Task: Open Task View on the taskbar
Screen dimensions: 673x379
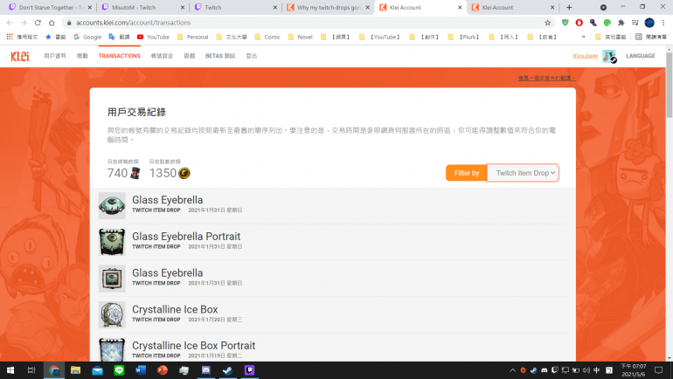Action: click(31, 370)
